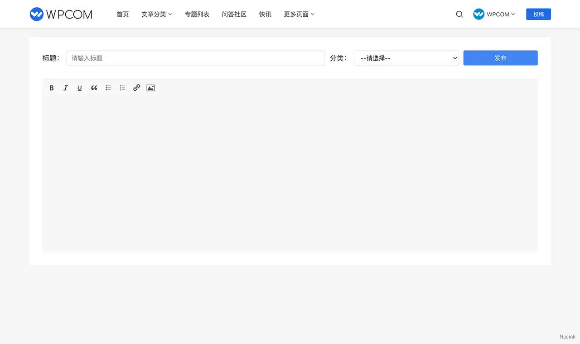Expand the WPCOM account menu

pyautogui.click(x=494, y=14)
